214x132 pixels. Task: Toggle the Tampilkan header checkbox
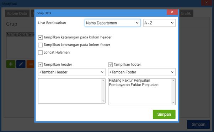pyautogui.click(x=40, y=65)
